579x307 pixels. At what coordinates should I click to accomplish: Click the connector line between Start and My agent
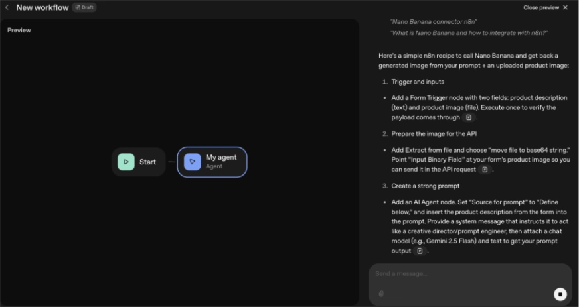click(x=171, y=162)
